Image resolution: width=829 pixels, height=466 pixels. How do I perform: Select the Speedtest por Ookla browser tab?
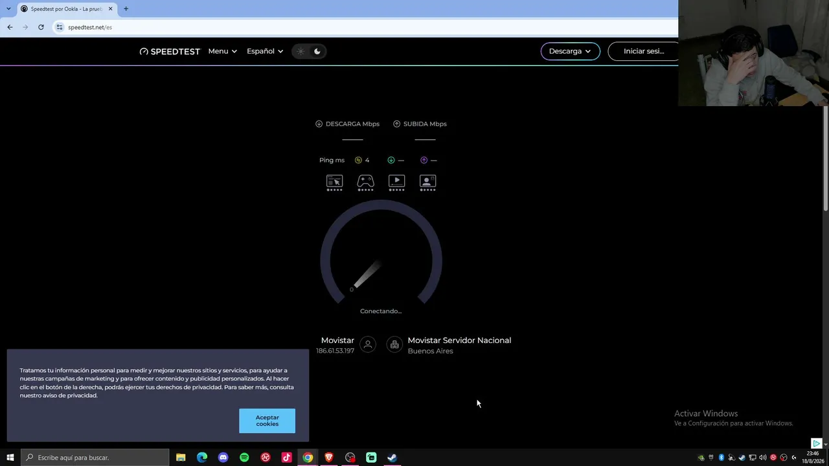[x=67, y=9]
